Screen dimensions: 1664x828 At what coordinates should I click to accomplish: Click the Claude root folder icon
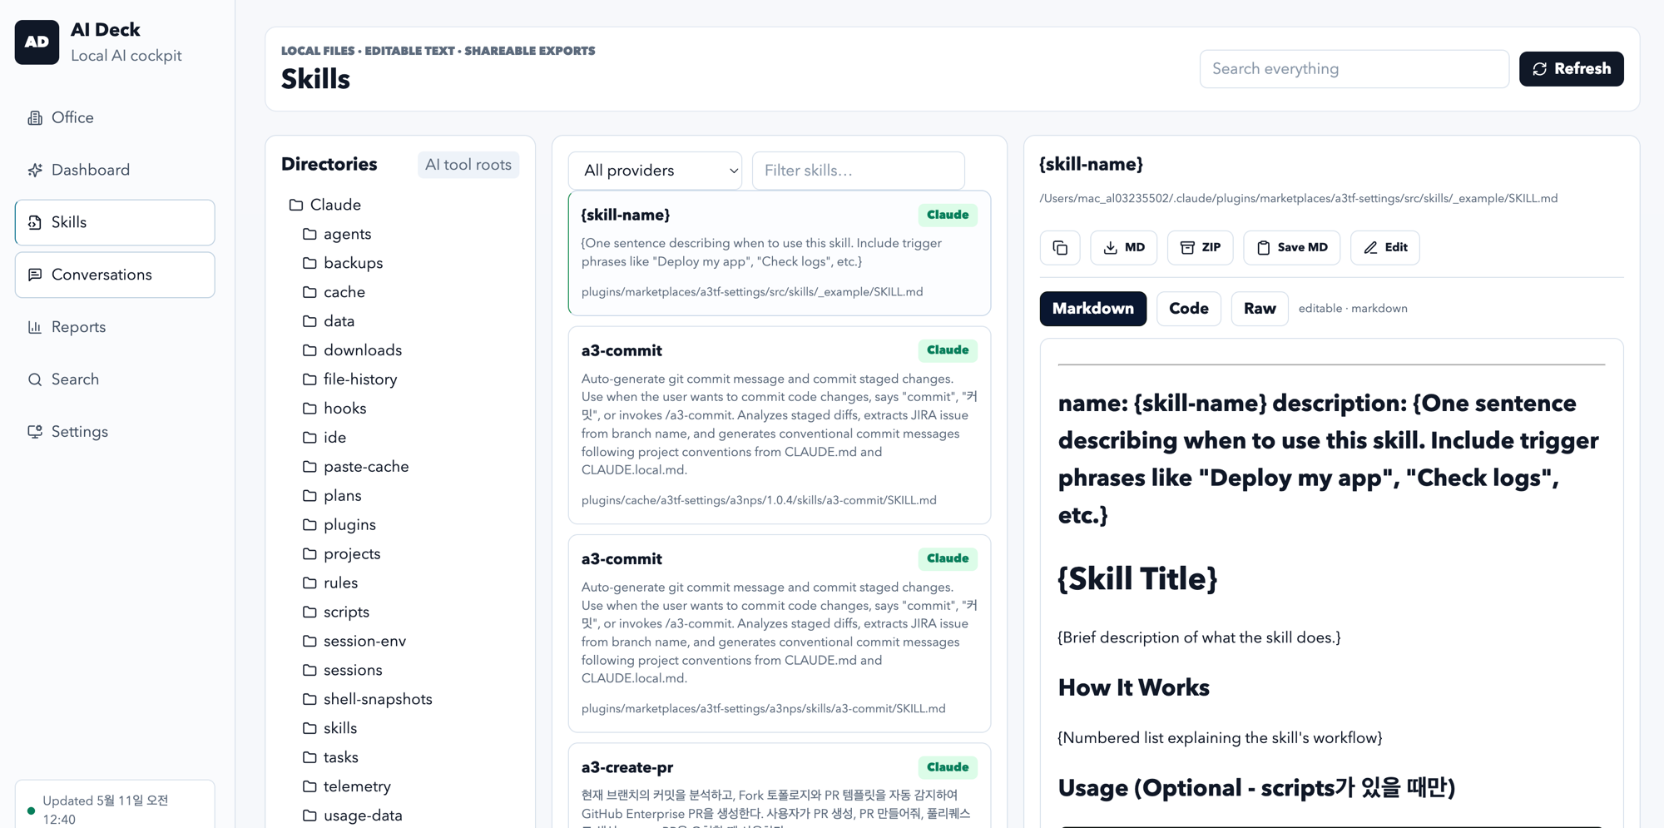click(x=296, y=205)
